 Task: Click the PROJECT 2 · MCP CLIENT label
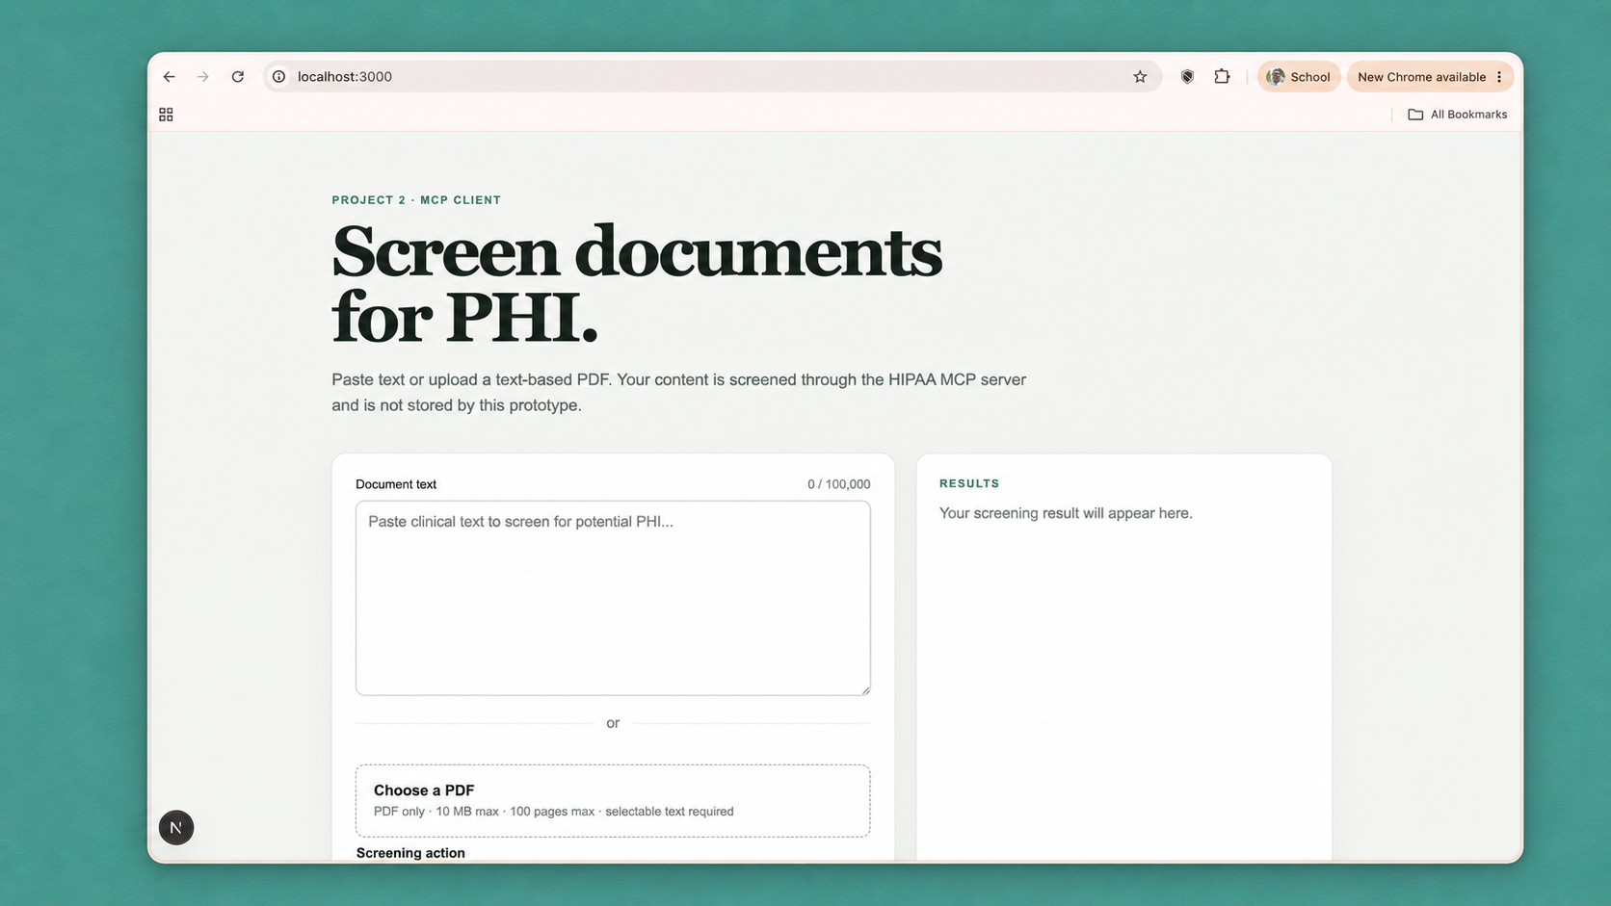click(x=416, y=200)
